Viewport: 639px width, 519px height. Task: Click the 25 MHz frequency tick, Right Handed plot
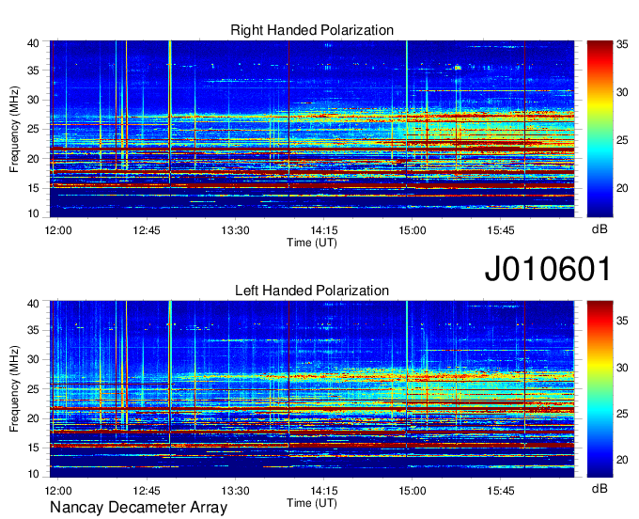[34, 129]
